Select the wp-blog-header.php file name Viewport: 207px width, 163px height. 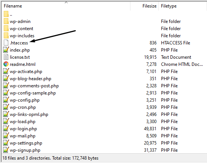[x=31, y=79]
